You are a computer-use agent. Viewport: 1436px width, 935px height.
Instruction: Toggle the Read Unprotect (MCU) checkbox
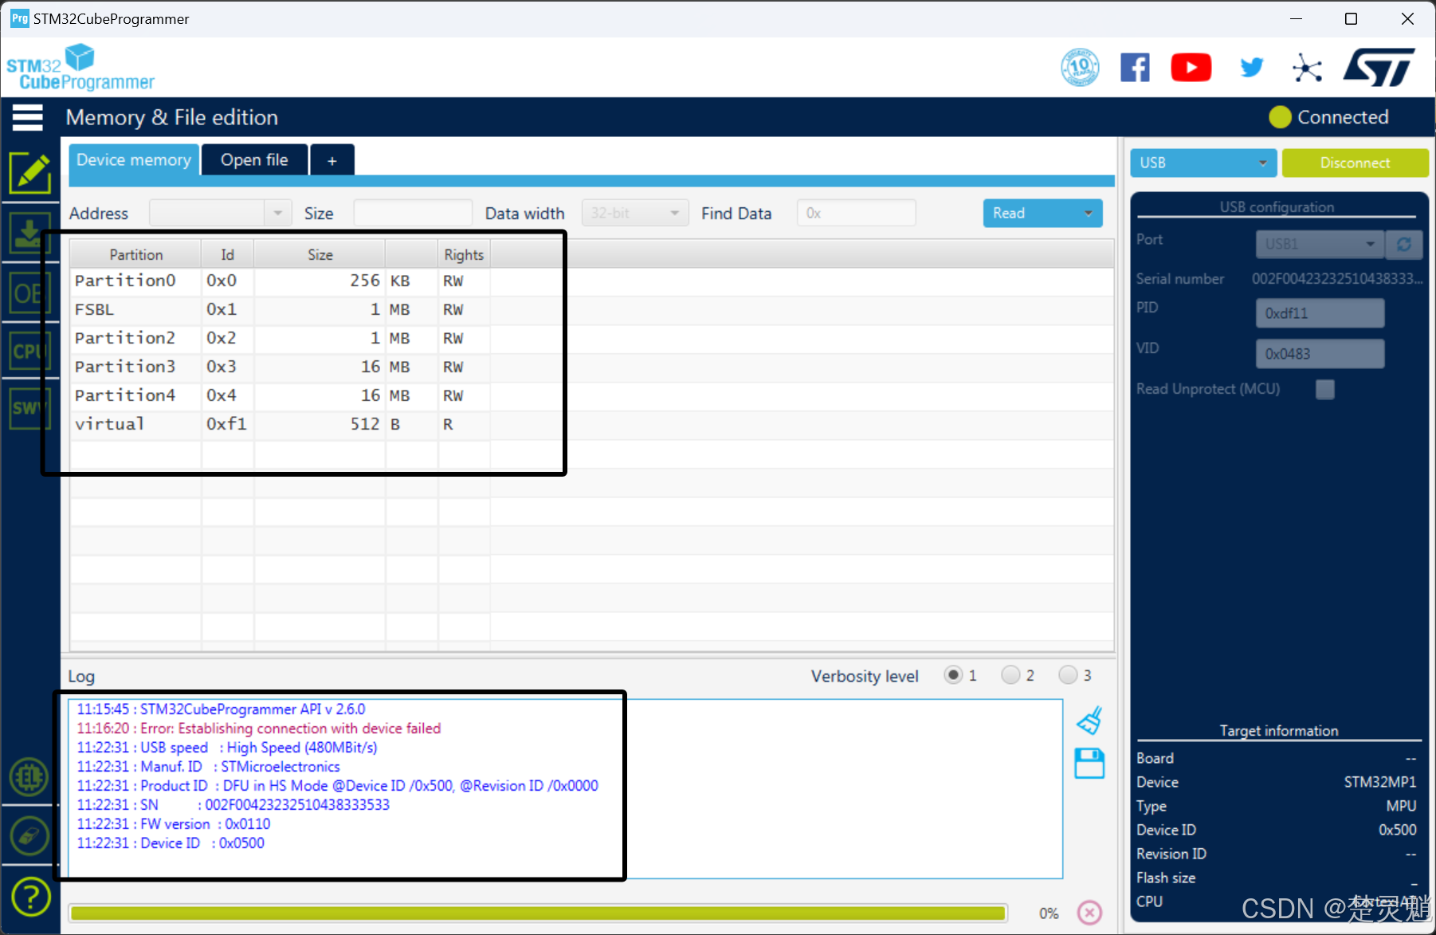1325,389
